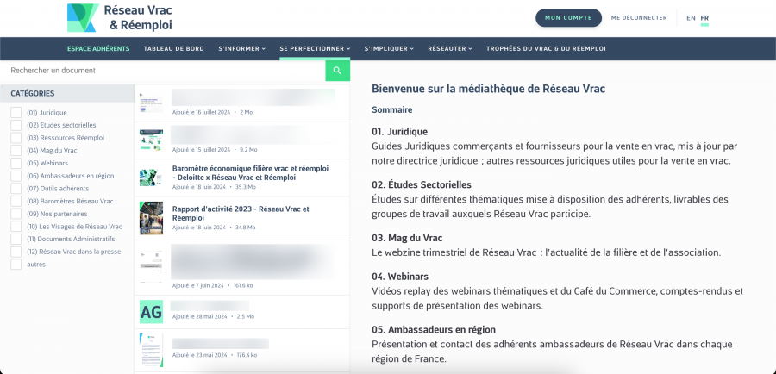The image size is (776, 374).
Task: Check (10) Les Visages de Réseau Vrac
Action: tap(16, 226)
